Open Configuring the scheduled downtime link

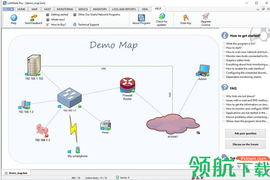[247, 73]
